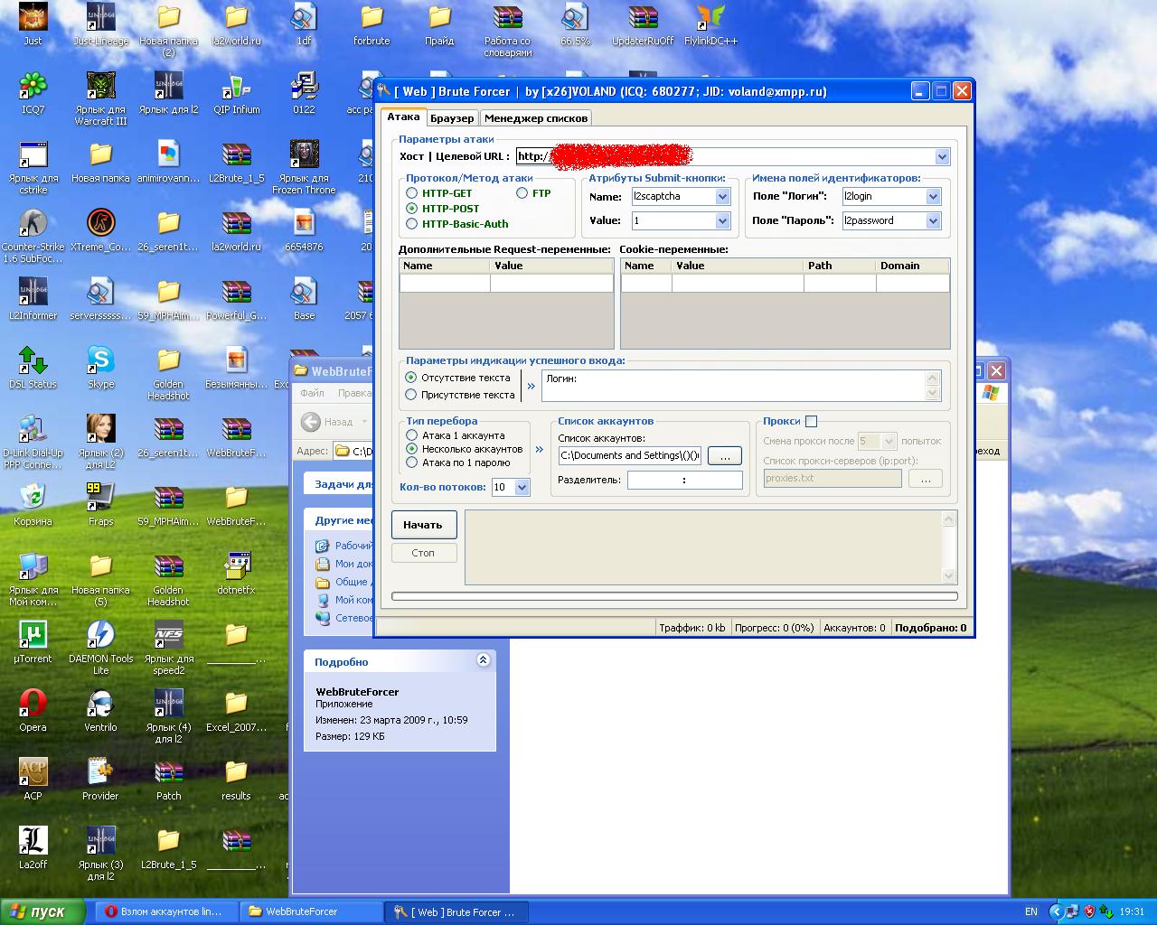Click the Cookie table Domain column header
The height and width of the screenshot is (925, 1157).
click(913, 266)
